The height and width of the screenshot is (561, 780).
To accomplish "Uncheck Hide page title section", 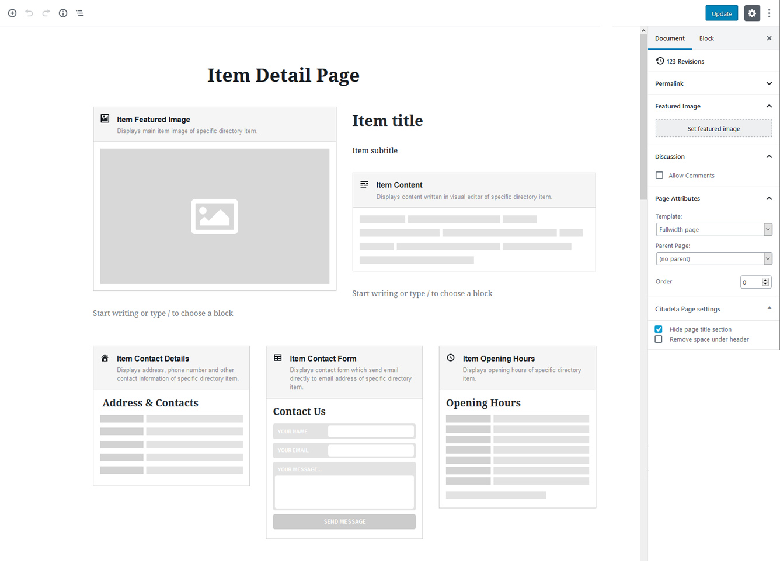I will [659, 329].
